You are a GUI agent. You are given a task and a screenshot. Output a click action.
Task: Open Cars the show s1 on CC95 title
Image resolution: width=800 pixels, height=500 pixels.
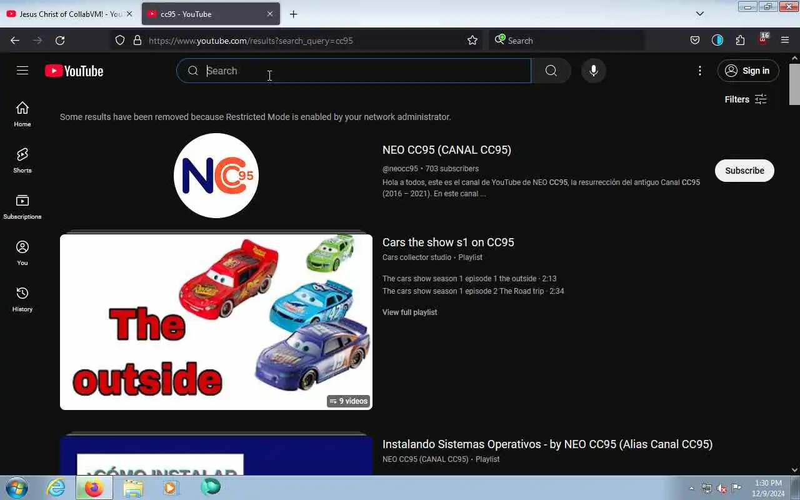[x=448, y=242]
